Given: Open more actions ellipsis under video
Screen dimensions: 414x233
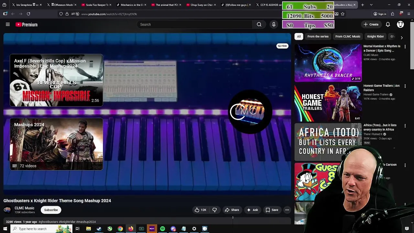Looking at the screenshot, I should coord(287,210).
